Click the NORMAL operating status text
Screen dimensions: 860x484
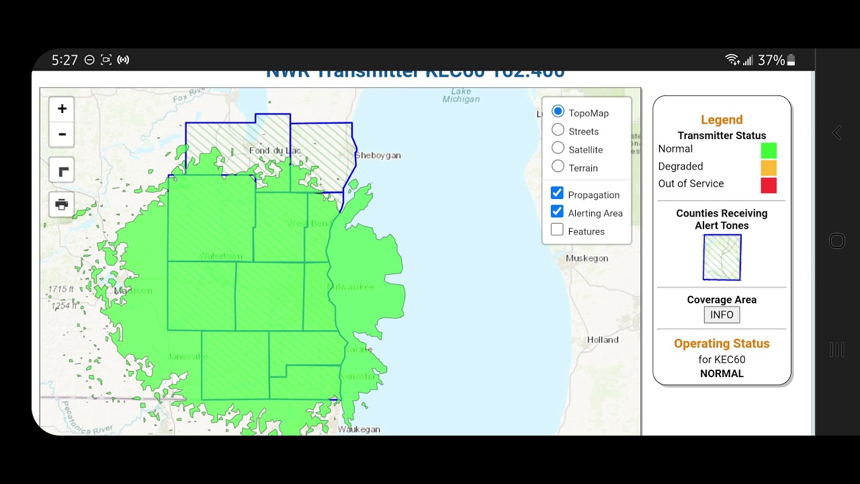coord(722,374)
